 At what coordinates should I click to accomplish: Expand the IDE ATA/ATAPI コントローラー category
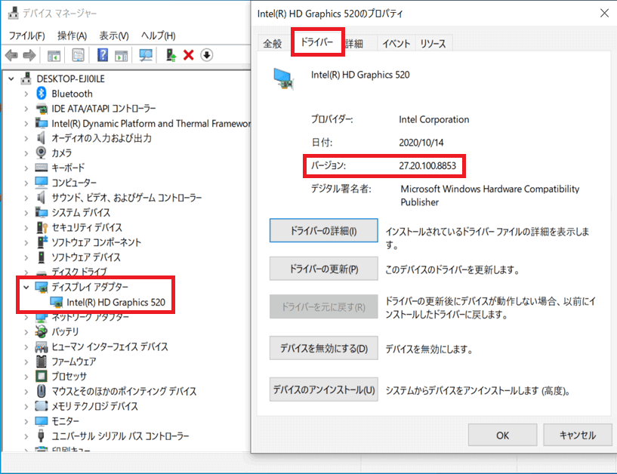click(26, 109)
